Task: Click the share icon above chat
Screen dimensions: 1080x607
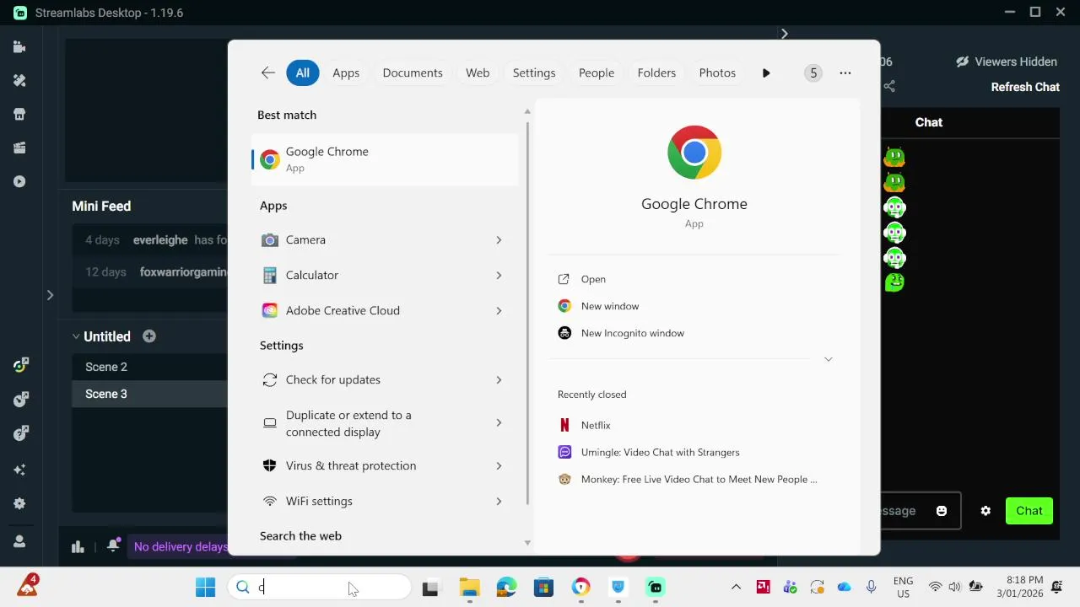Action: (x=889, y=87)
